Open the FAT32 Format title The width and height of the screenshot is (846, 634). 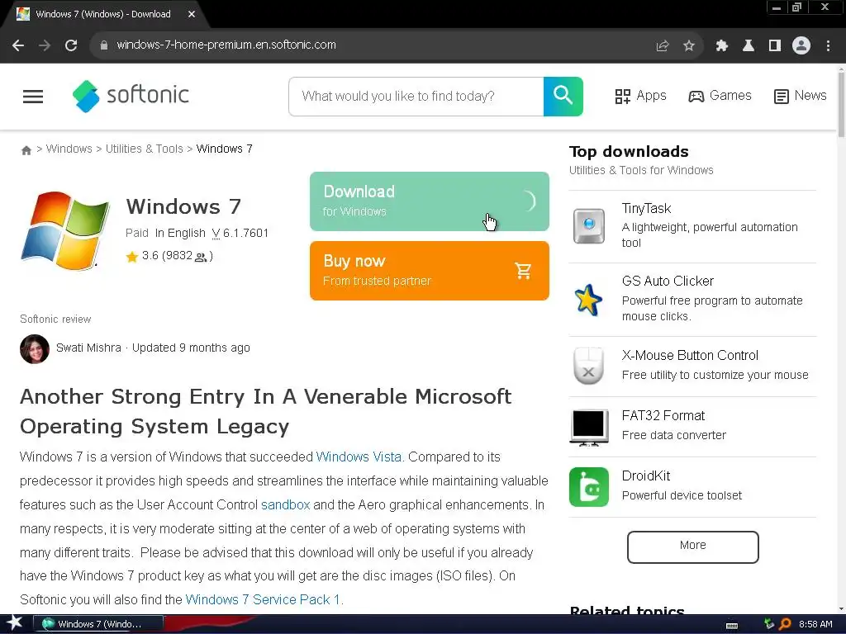pos(663,416)
